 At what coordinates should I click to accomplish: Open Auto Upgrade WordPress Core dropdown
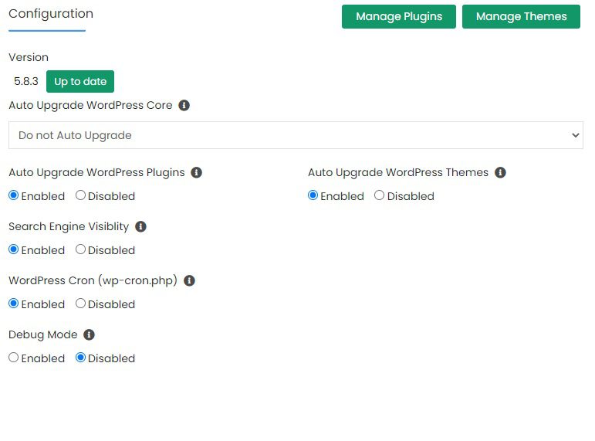[296, 135]
